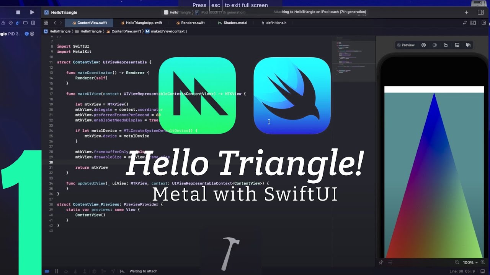Switch to the HelloTriangleApp.swift tab
The height and width of the screenshot is (275, 490).
141,23
